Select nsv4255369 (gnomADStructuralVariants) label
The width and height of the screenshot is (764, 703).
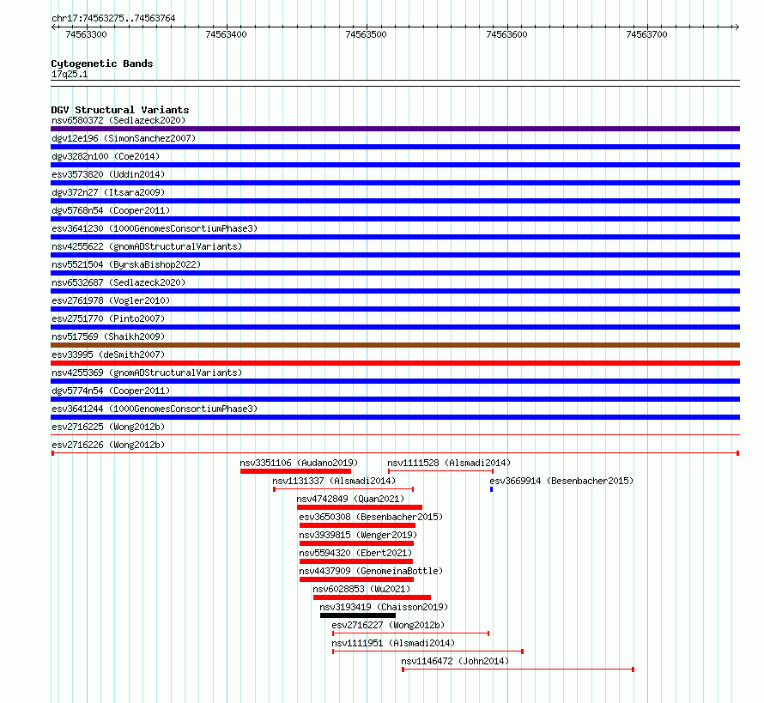[147, 373]
